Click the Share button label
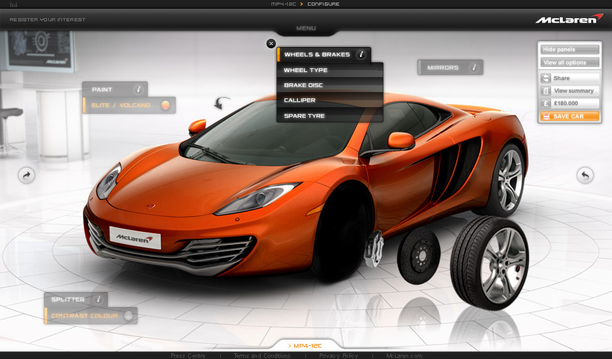The height and width of the screenshot is (359, 612). pyautogui.click(x=561, y=78)
